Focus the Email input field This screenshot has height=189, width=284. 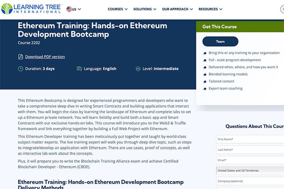tap(250, 160)
